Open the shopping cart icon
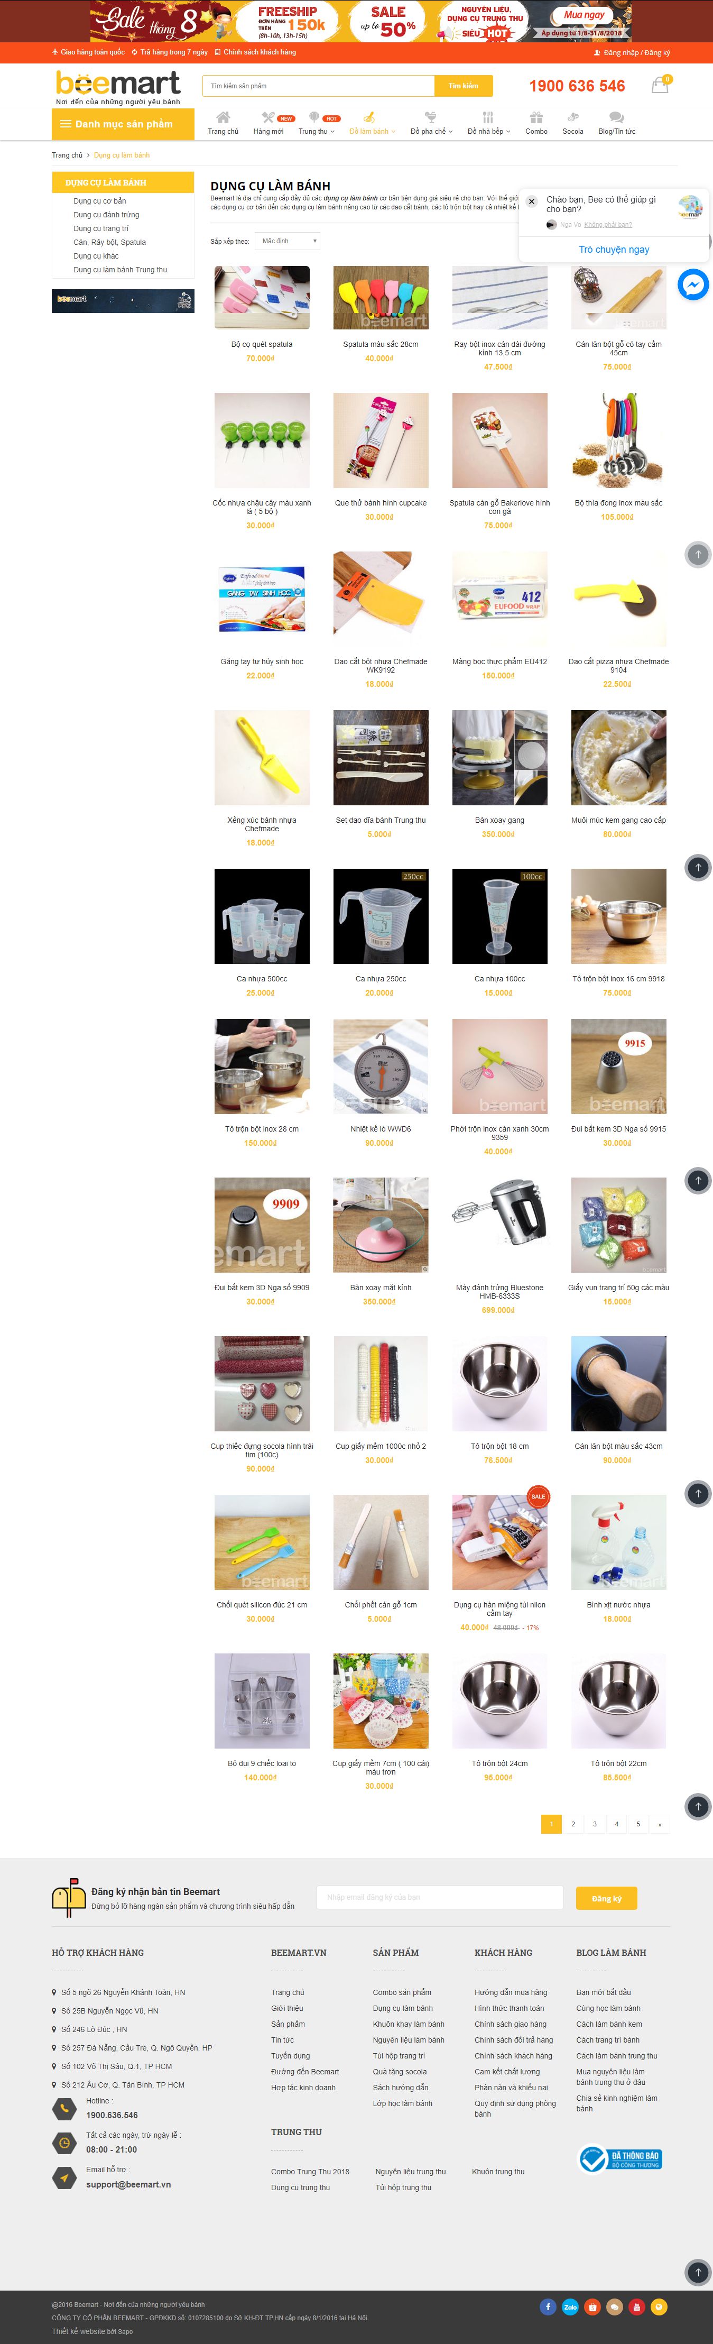 tap(660, 86)
